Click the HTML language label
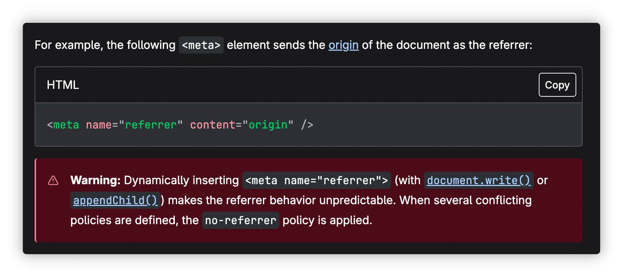Image resolution: width=623 pixels, height=277 pixels. [63, 85]
